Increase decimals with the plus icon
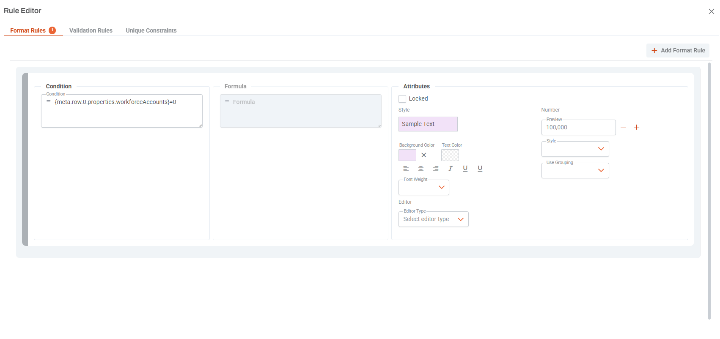Screen dimensions: 720x339 tap(636, 127)
